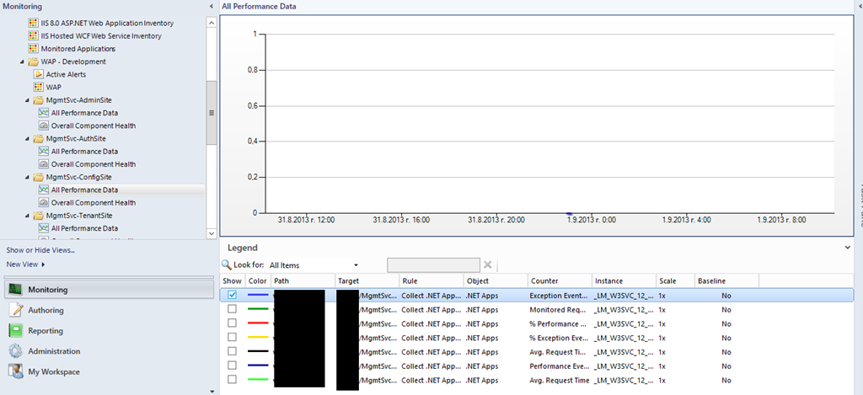Click the New View link
The width and height of the screenshot is (863, 395).
pos(23,264)
